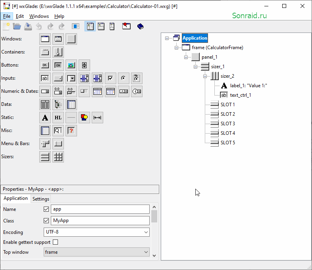Select label_1: "Value 1:" in tree
The width and height of the screenshot is (312, 270).
(x=248, y=86)
